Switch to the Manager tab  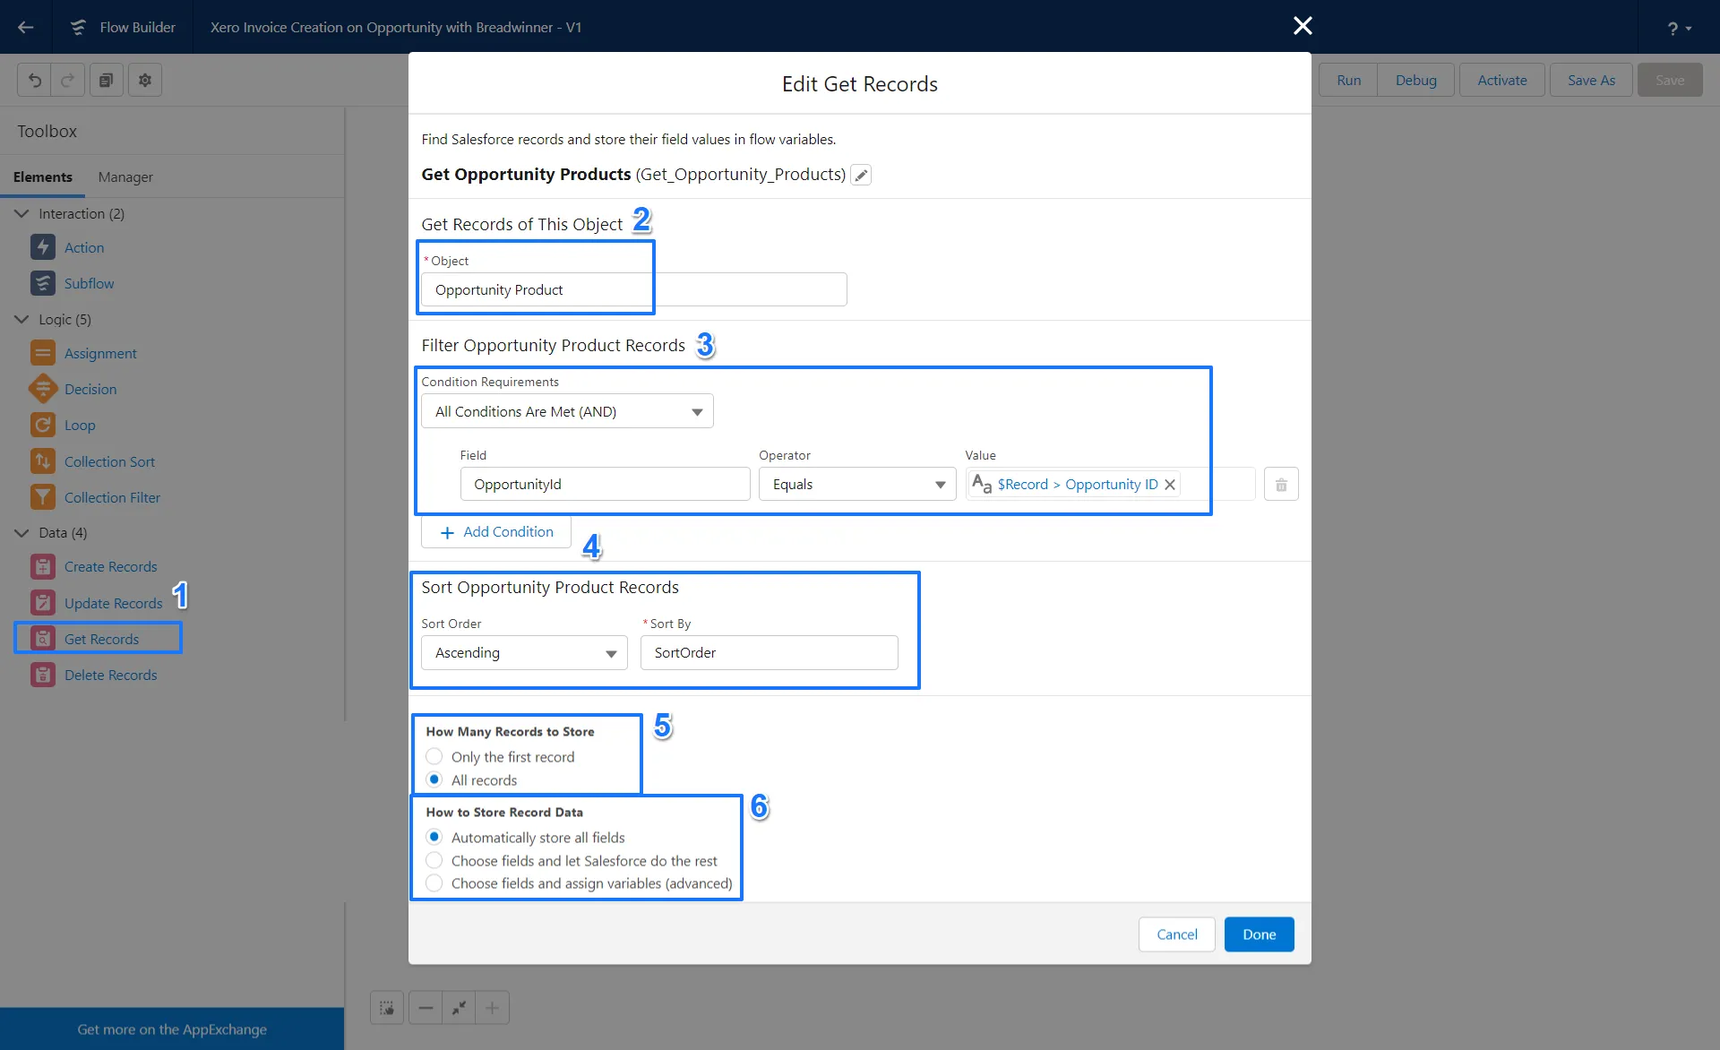coord(125,177)
